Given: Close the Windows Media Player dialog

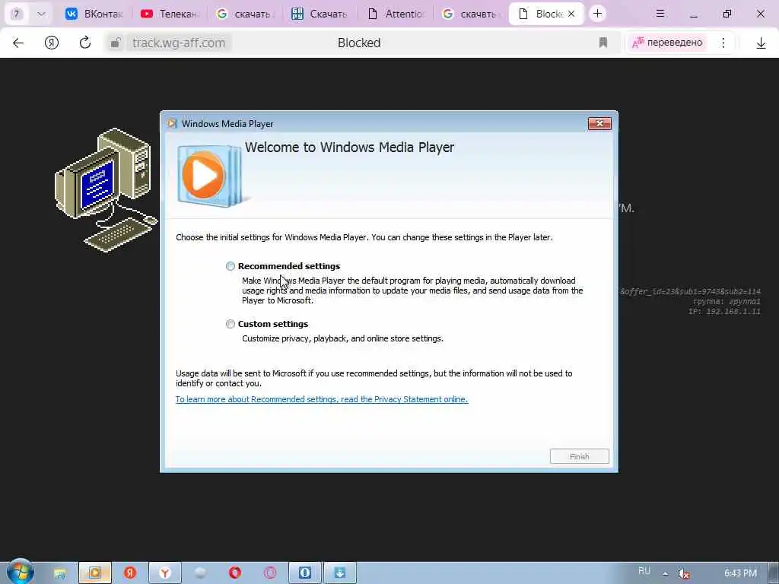Looking at the screenshot, I should [599, 124].
